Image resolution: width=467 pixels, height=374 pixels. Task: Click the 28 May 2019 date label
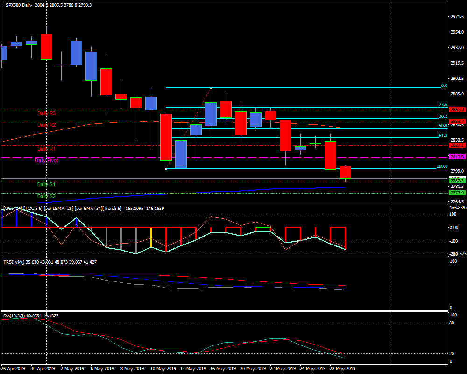341,368
